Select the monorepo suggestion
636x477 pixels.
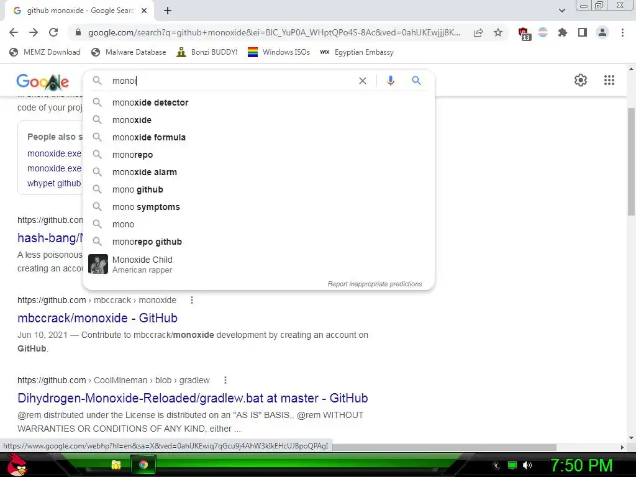[x=258, y=155]
